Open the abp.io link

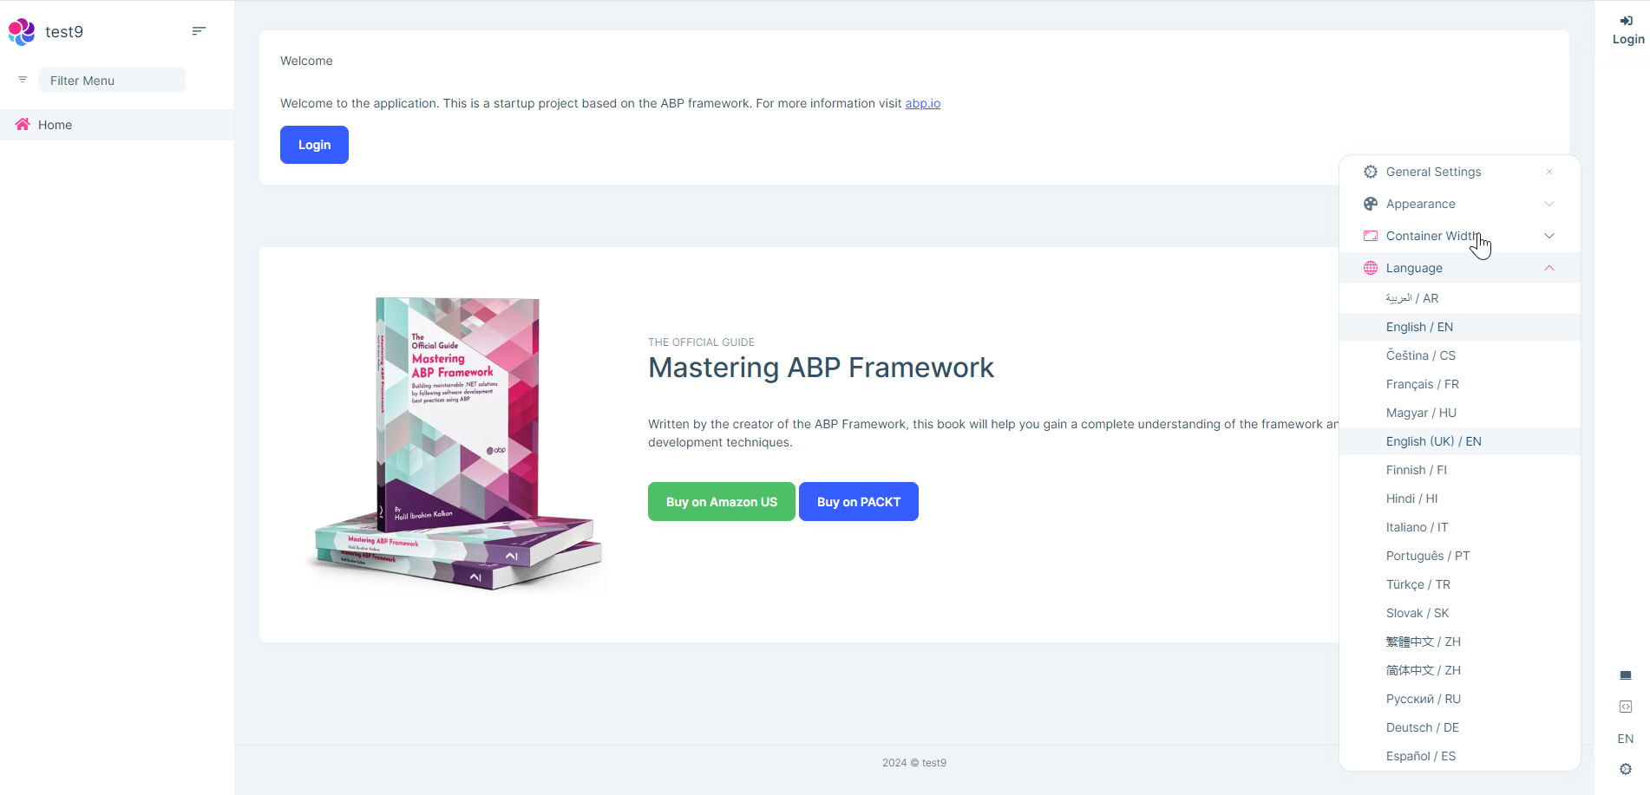pos(923,103)
